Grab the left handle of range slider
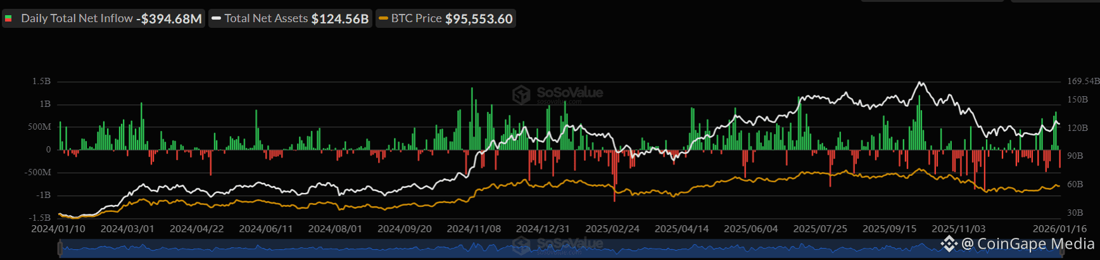The image size is (1100, 260). [x=60, y=250]
